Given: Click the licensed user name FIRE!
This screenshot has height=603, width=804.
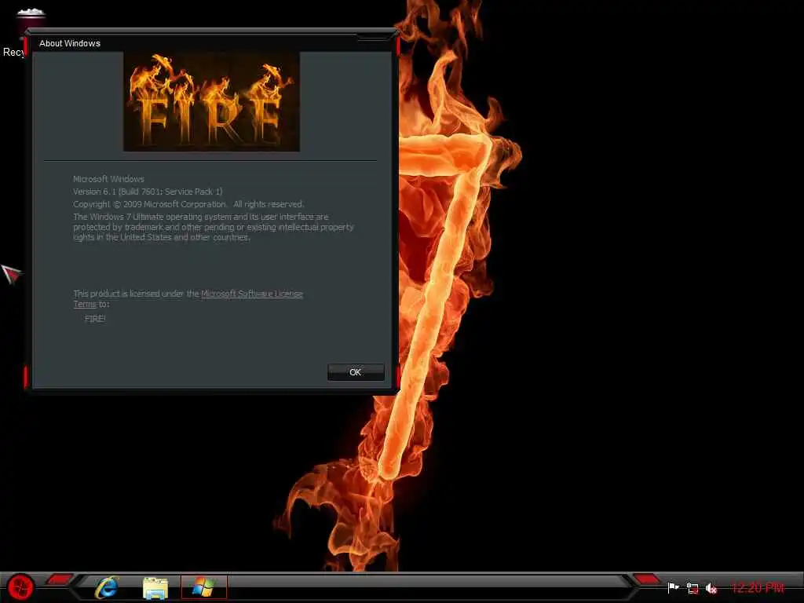Looking at the screenshot, I should point(95,319).
